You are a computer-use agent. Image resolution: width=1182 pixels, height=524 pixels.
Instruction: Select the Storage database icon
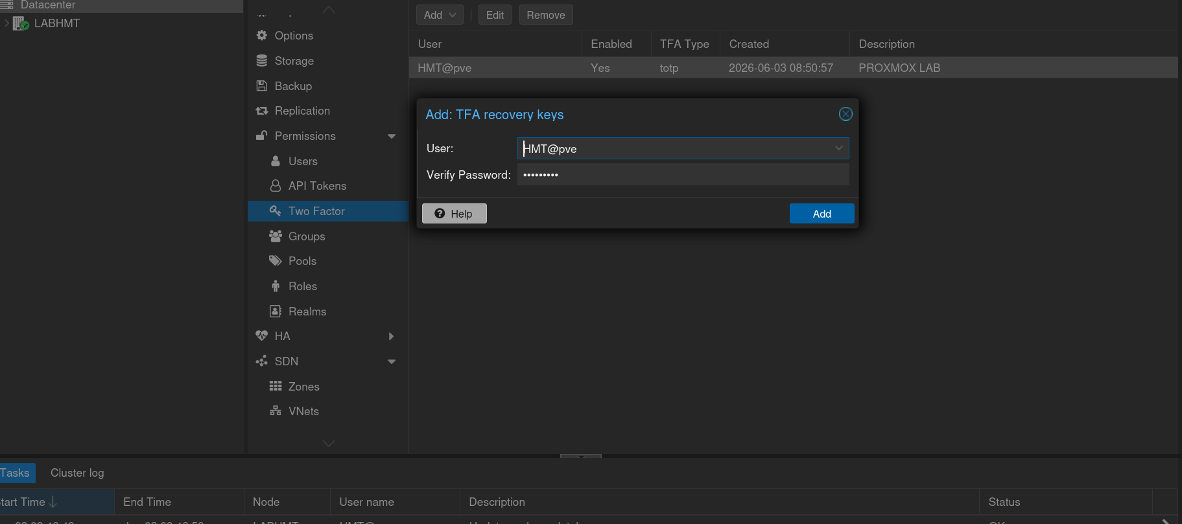pyautogui.click(x=262, y=60)
